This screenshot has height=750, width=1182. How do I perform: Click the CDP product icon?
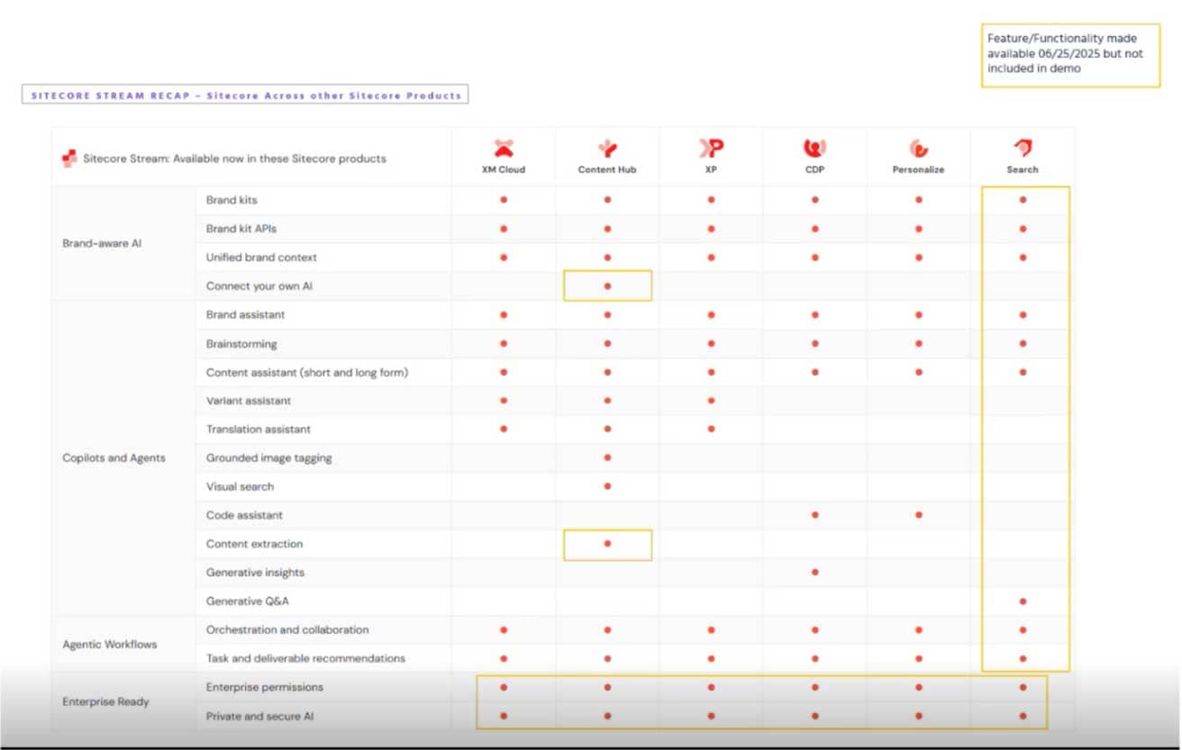(x=815, y=149)
